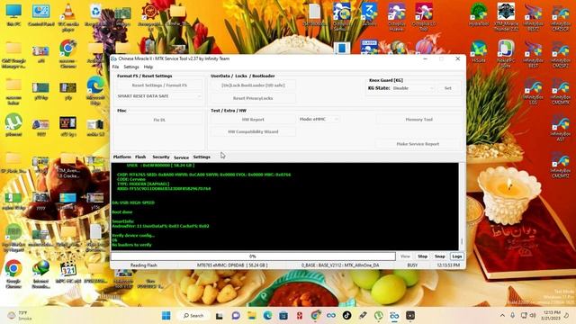Open TikTok from the taskbar
The image size is (576, 324).
point(346,316)
